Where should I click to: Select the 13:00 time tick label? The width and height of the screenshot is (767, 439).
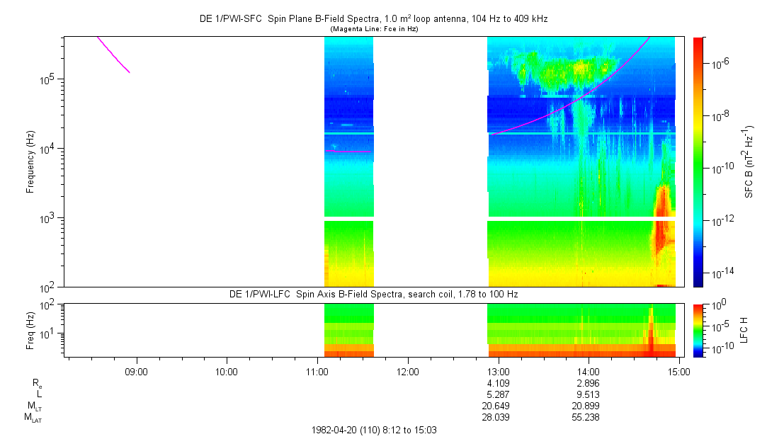[498, 371]
